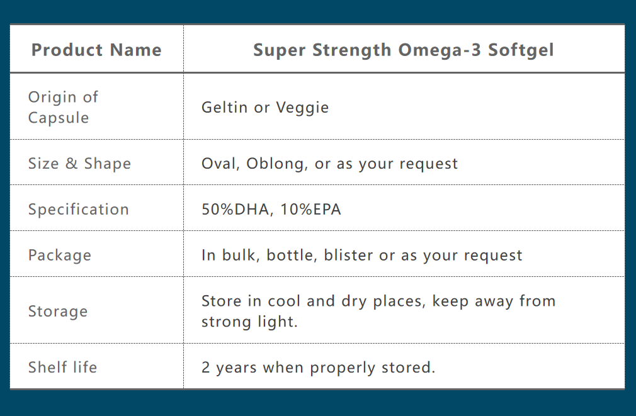Select the 'Geltin or Veggie' text
The width and height of the screenshot is (636, 416).
(265, 108)
